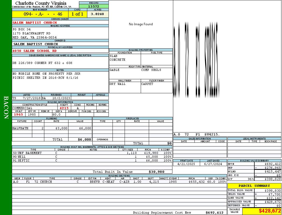
Task: Click the LAND VALUE $22,142
Action: (x=274, y=198)
